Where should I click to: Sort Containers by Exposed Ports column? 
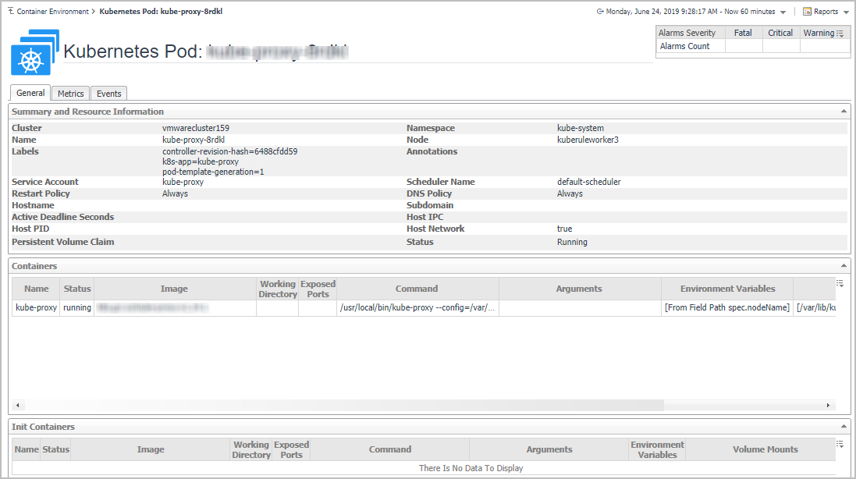pyautogui.click(x=318, y=289)
